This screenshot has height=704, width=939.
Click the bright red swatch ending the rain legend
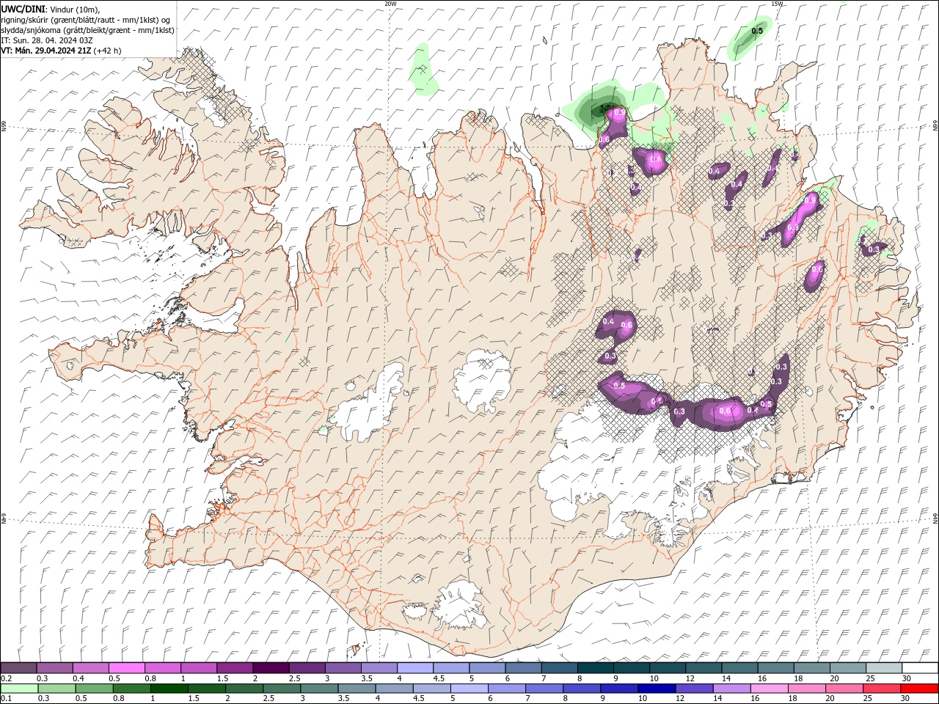pos(920,689)
